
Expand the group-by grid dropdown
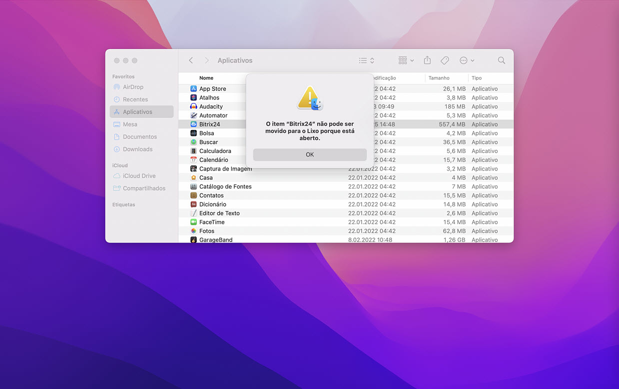pyautogui.click(x=406, y=60)
